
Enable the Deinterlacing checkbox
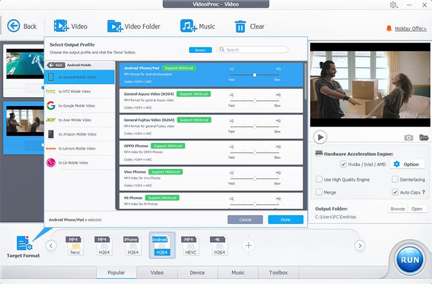pyautogui.click(x=395, y=179)
